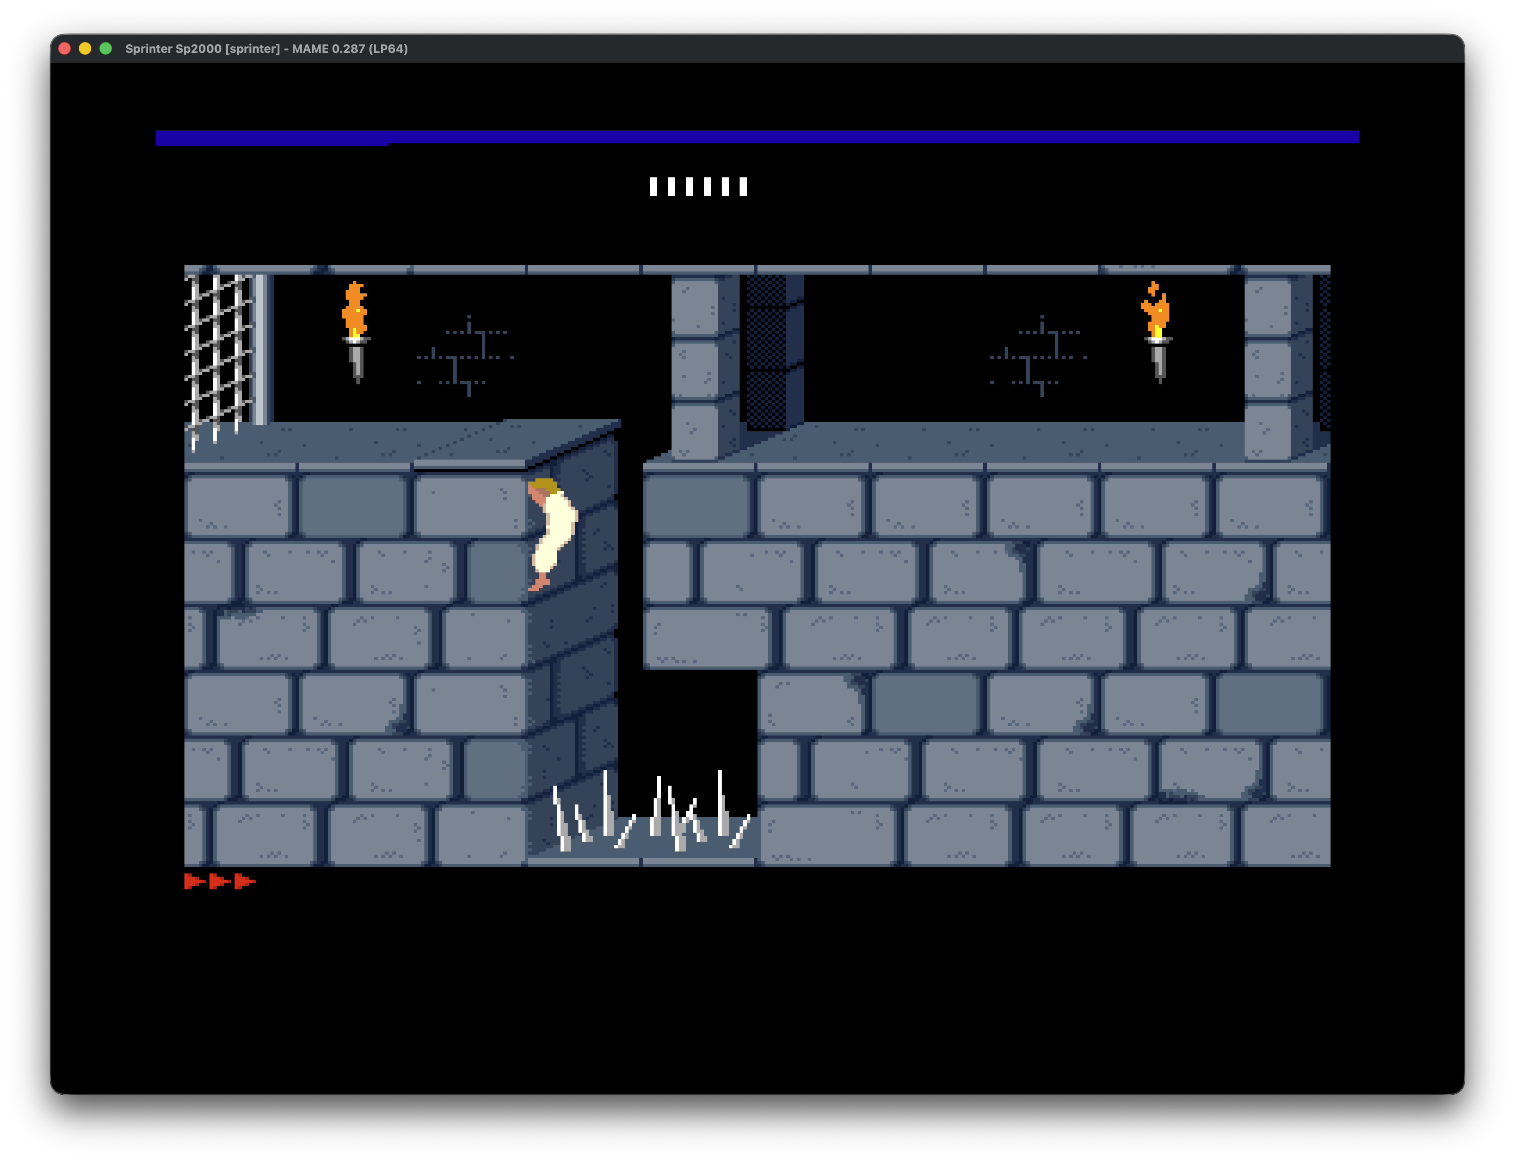Image resolution: width=1515 pixels, height=1161 pixels.
Task: Click the row of white dashes
Action: 698,187
